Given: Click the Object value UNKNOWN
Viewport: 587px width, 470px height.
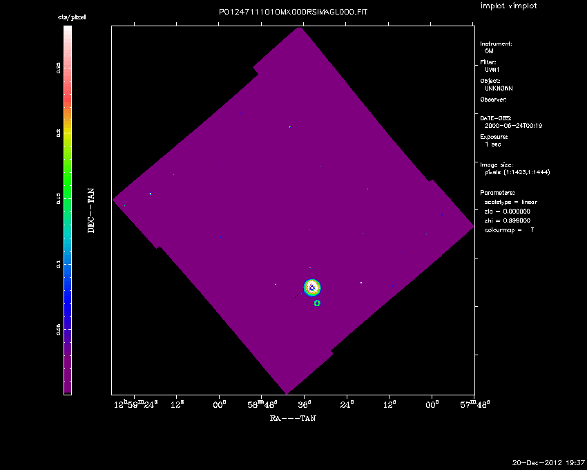Looking at the screenshot, I should [x=499, y=88].
